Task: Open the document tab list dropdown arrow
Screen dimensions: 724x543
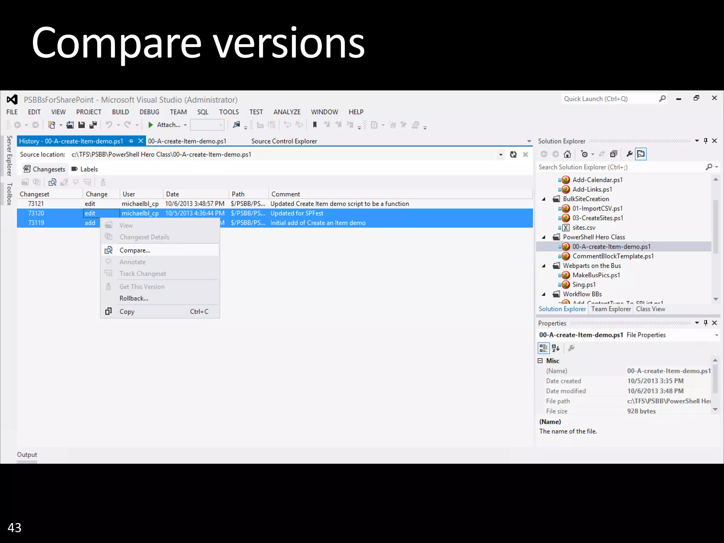Action: click(529, 141)
